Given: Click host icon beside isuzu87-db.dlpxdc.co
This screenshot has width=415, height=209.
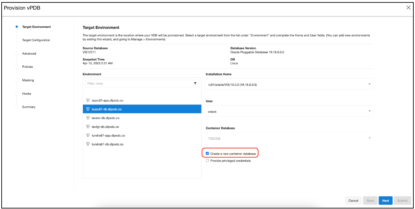Looking at the screenshot, I should [88, 109].
